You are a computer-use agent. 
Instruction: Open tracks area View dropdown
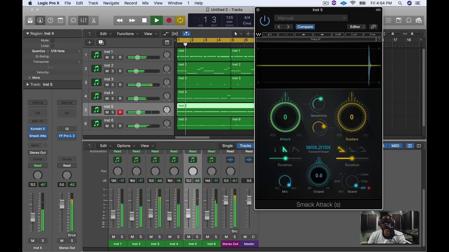point(150,34)
